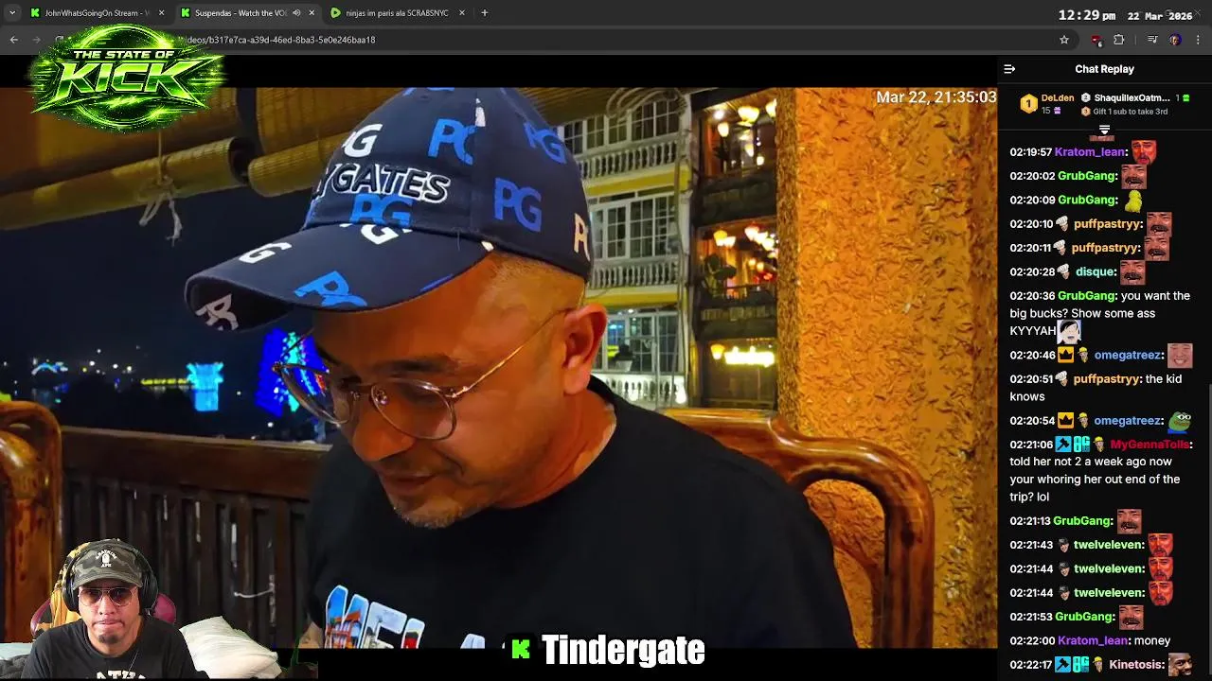
Task: Jump to timestamp 02:21:06 in chat
Action: coord(1032,445)
